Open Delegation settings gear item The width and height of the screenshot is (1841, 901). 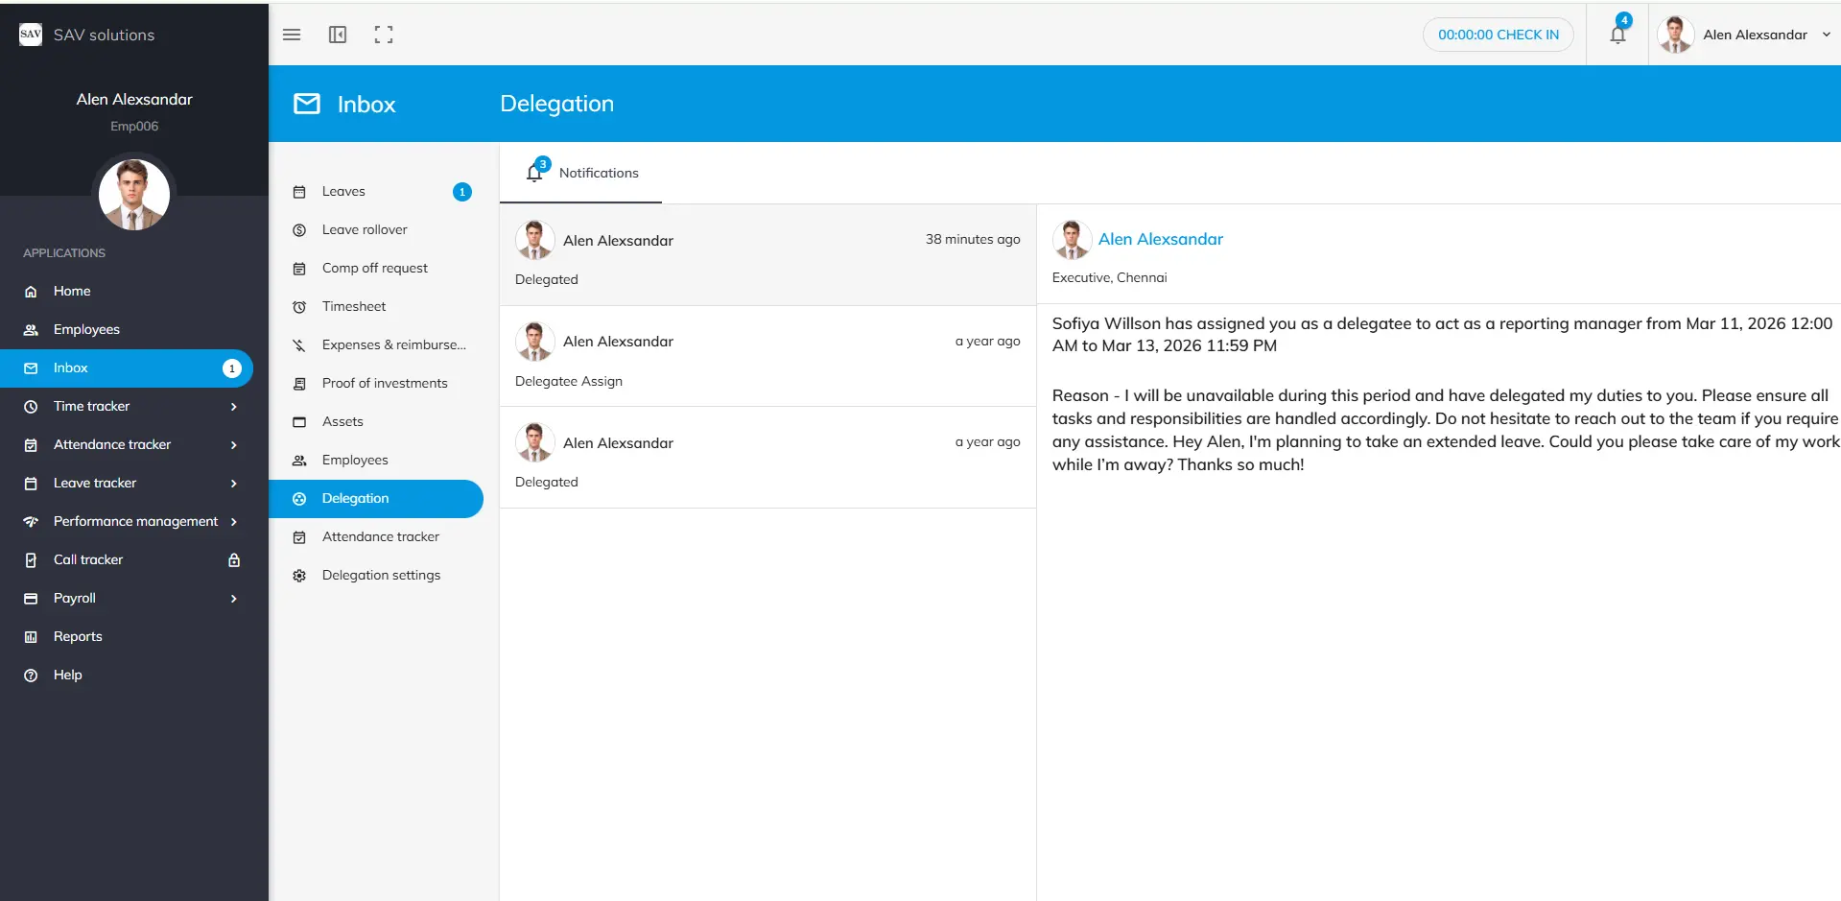click(x=381, y=576)
